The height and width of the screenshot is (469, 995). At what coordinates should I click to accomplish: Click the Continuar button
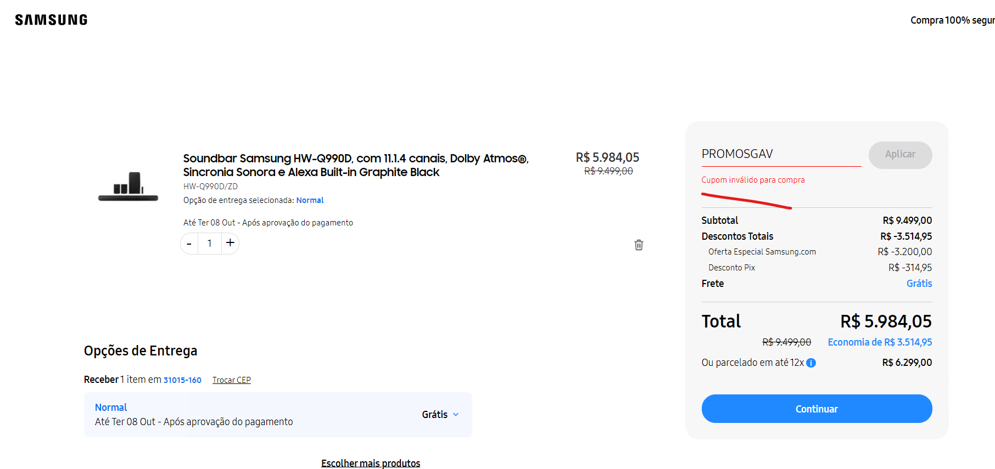coord(817,409)
